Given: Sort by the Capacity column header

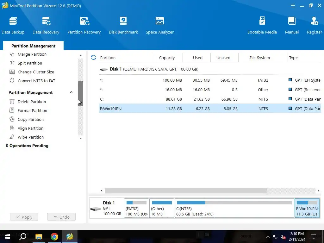Looking at the screenshot, I should tap(167, 58).
